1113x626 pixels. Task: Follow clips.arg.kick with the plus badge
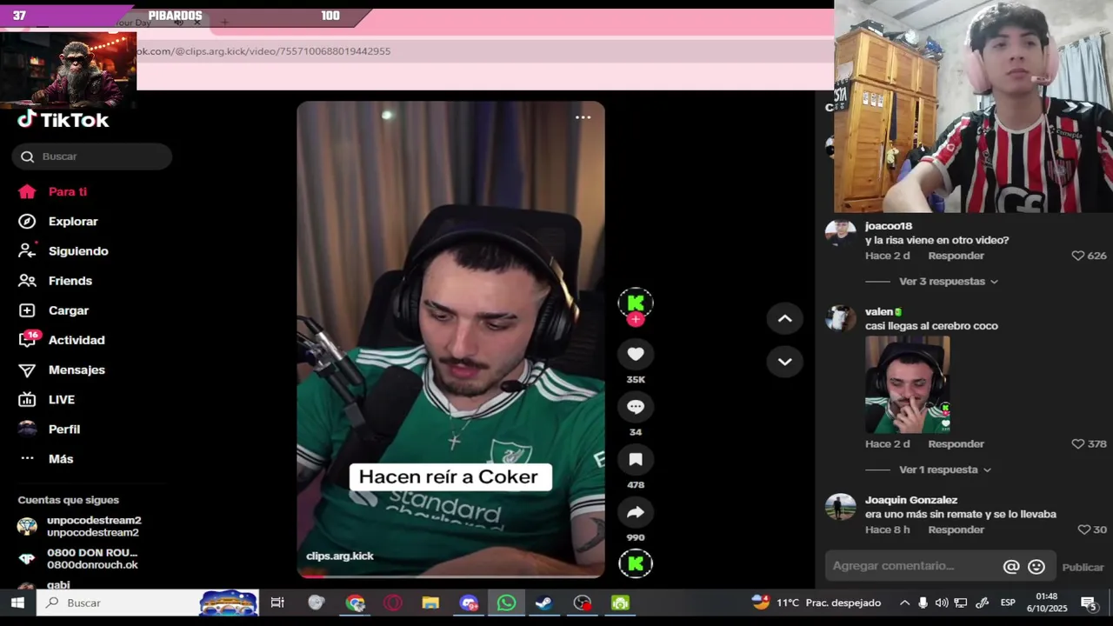(636, 320)
